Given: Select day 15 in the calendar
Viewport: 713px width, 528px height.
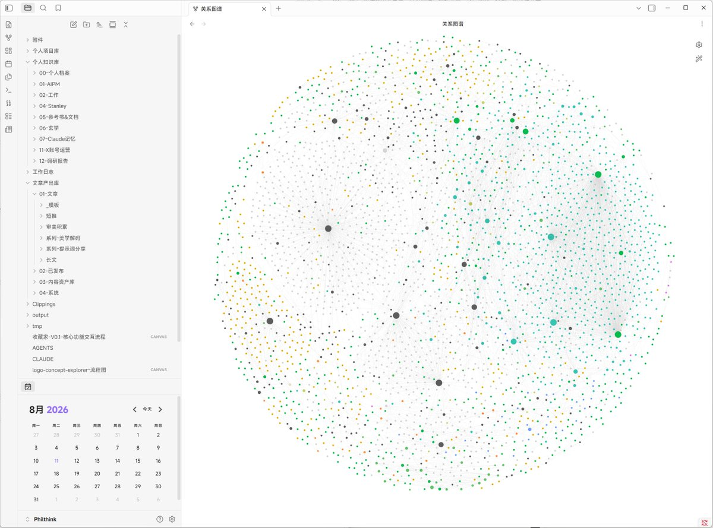Looking at the screenshot, I should point(138,461).
